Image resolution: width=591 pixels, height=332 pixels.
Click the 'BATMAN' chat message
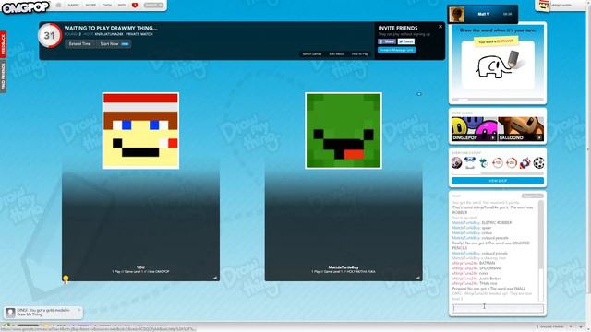click(x=487, y=264)
